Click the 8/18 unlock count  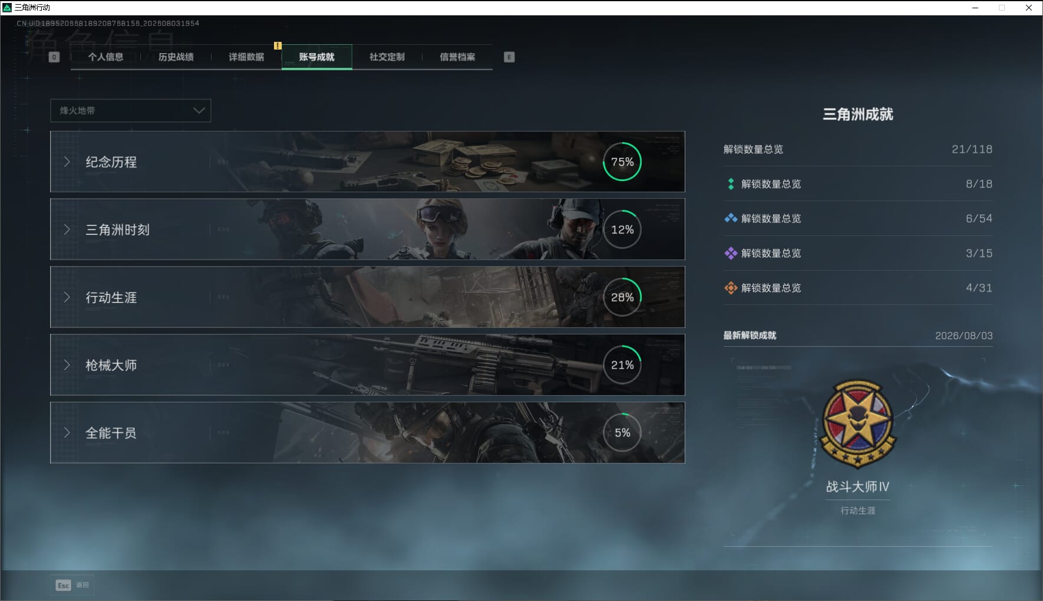979,184
